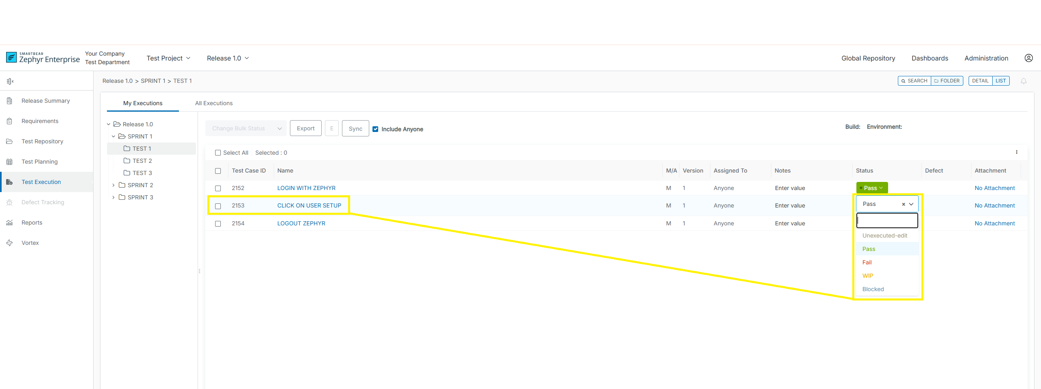The image size is (1041, 389).
Task: Select checkbox for test case 2154
Action: pos(218,224)
